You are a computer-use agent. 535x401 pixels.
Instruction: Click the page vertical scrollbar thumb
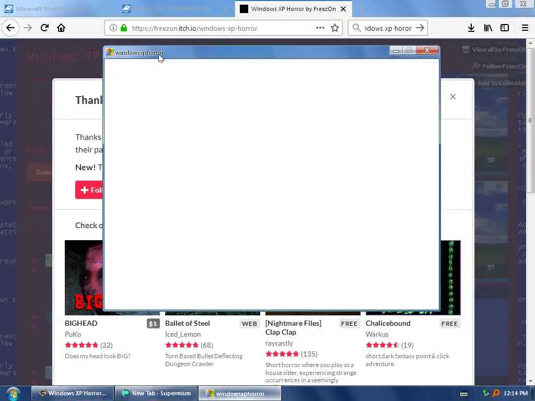[x=530, y=121]
